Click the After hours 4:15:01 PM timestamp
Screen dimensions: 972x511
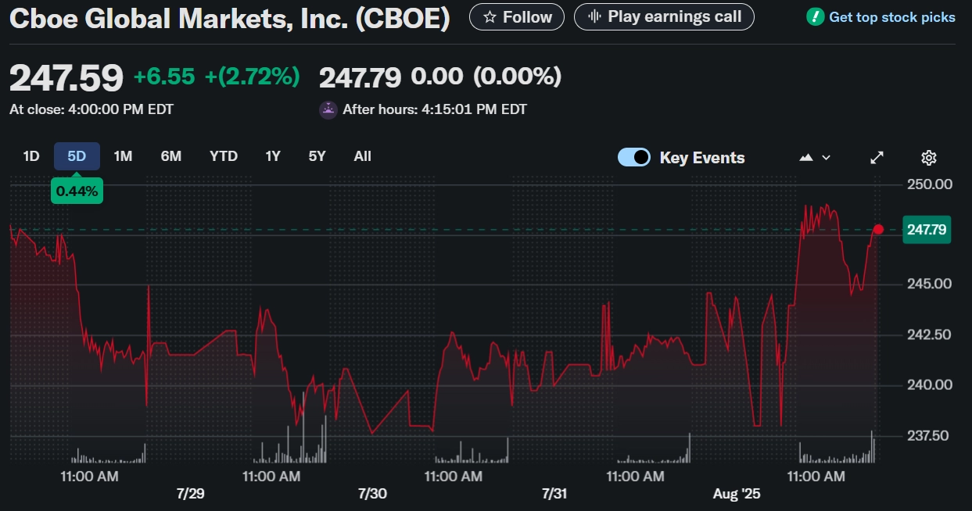pos(435,109)
